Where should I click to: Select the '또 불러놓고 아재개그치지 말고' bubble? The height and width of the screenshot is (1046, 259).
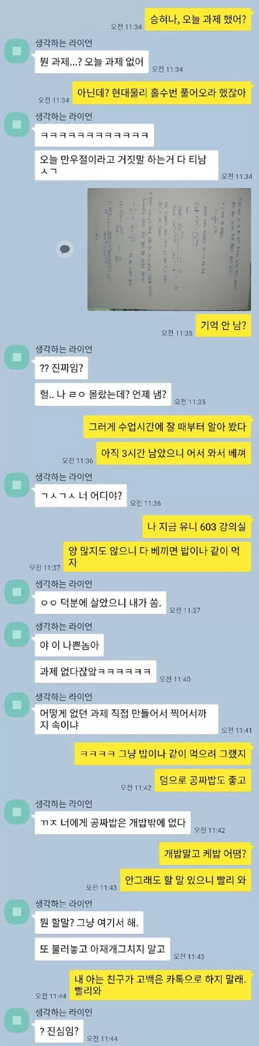103,949
